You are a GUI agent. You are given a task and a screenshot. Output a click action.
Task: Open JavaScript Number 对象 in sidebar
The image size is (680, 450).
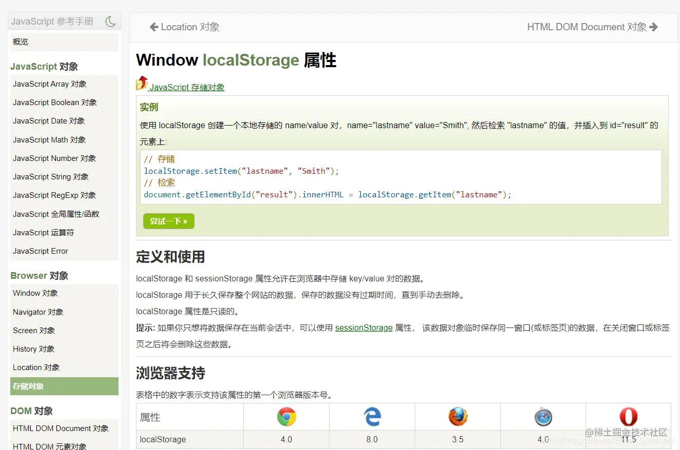(64, 158)
